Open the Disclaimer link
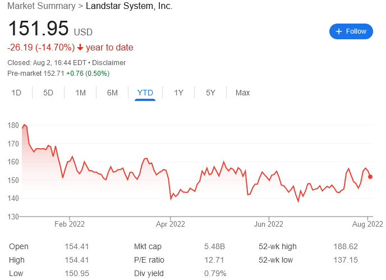The height and width of the screenshot is (280, 386). click(109, 62)
